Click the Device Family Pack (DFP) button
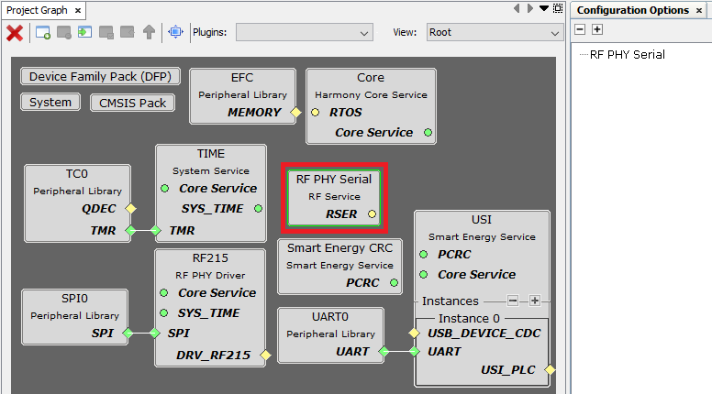Viewport: 712px width, 394px height. (100, 77)
